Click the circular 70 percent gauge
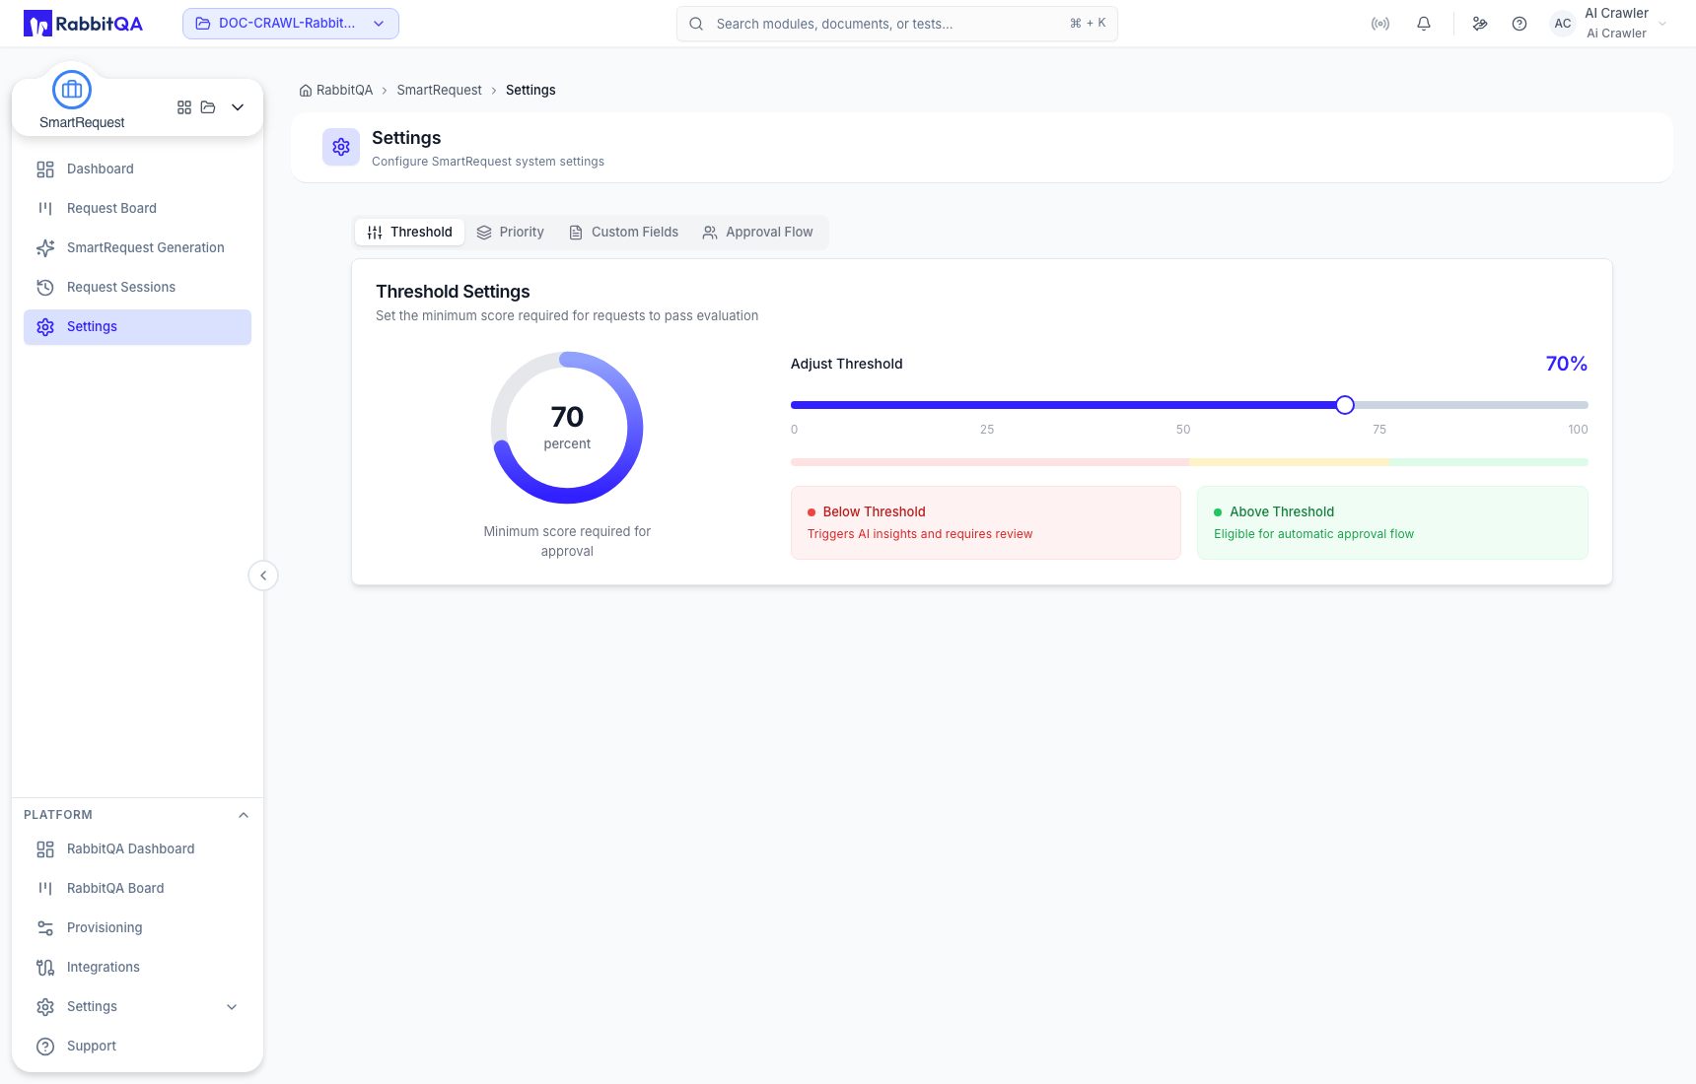Viewport: 1696px width, 1084px height. pyautogui.click(x=567, y=428)
